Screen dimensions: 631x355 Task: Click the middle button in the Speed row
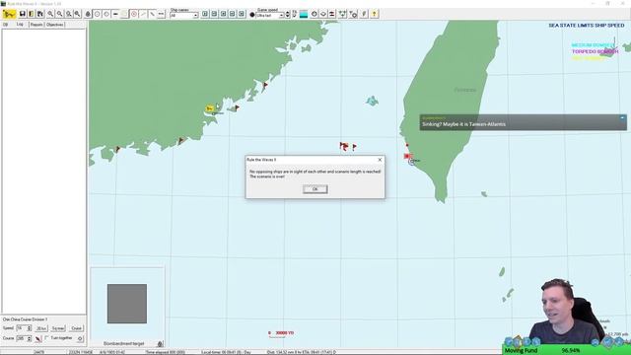point(58,328)
